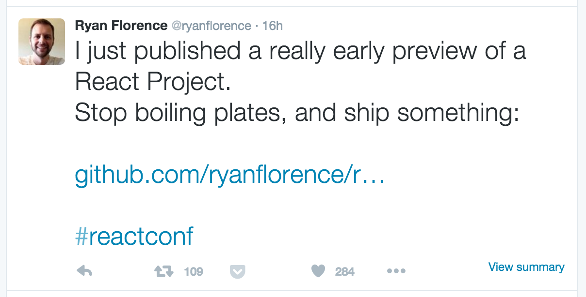The height and width of the screenshot is (297, 586).
Task: Retweet Ryan Florence's tweet
Action: click(x=164, y=271)
